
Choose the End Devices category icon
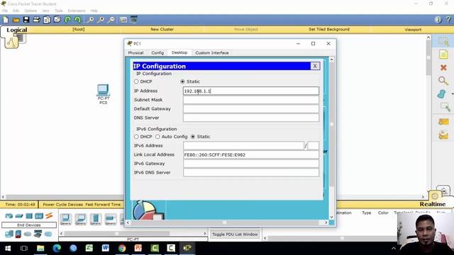(9, 234)
